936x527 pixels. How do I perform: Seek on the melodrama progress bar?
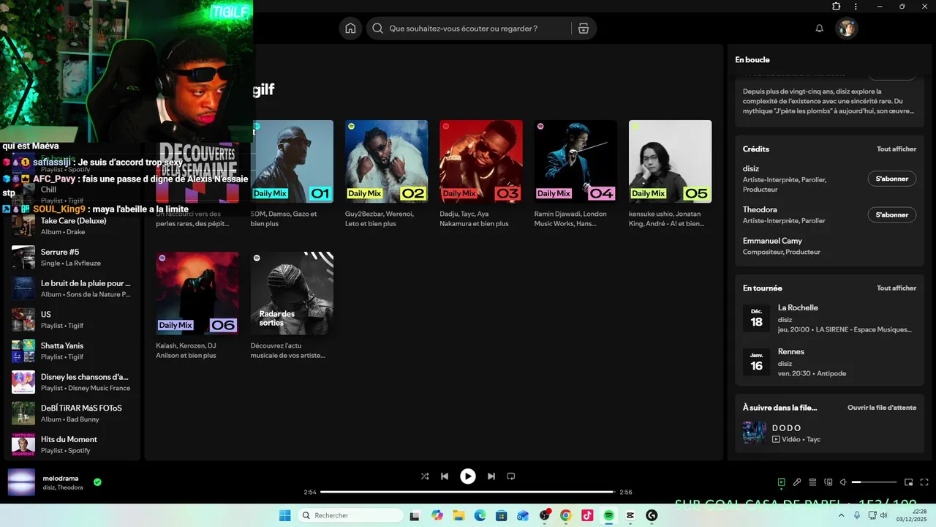[x=468, y=492]
